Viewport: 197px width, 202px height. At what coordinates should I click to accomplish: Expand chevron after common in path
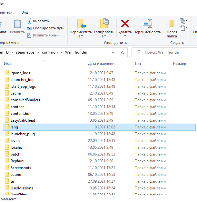[61, 52]
